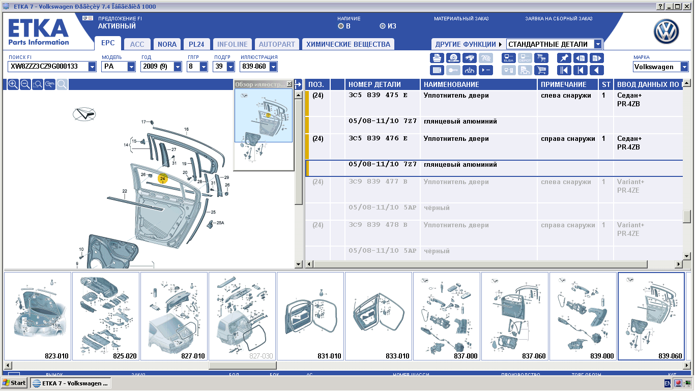Zoom out of the illustration
Viewport: 695px width, 391px height.
point(25,84)
